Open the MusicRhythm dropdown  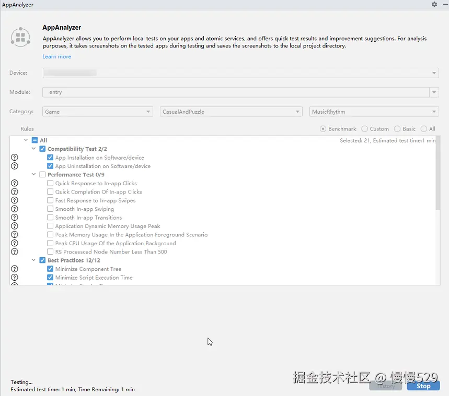(374, 112)
